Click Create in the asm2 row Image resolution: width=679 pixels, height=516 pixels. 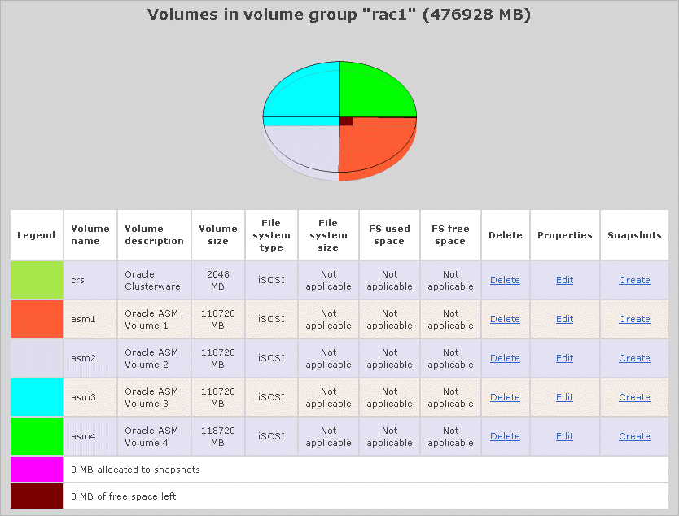click(x=634, y=358)
